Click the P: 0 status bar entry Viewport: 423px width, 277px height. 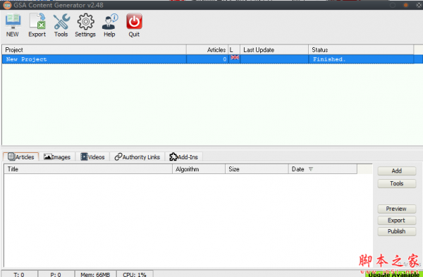coord(56,275)
